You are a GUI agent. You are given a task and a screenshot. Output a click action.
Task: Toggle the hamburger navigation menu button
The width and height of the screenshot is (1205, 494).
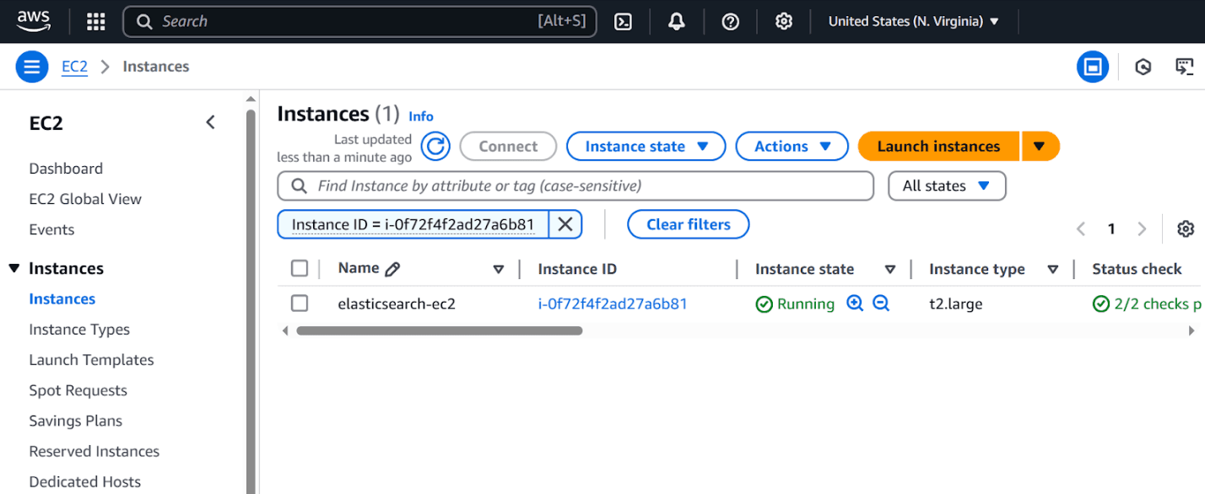31,67
